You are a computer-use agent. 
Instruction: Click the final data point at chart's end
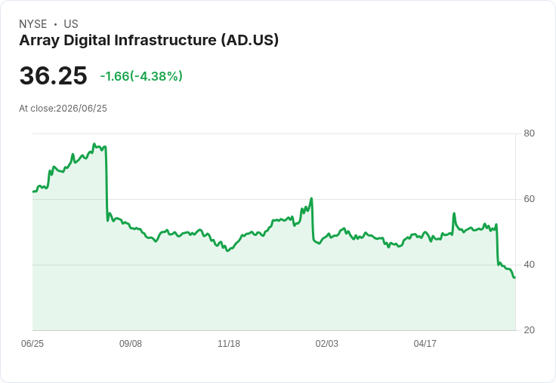click(x=514, y=277)
